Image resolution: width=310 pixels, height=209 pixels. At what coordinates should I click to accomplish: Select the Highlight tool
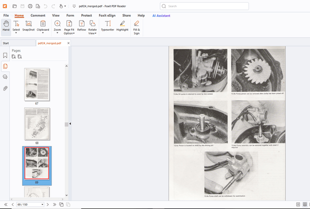[122, 26]
